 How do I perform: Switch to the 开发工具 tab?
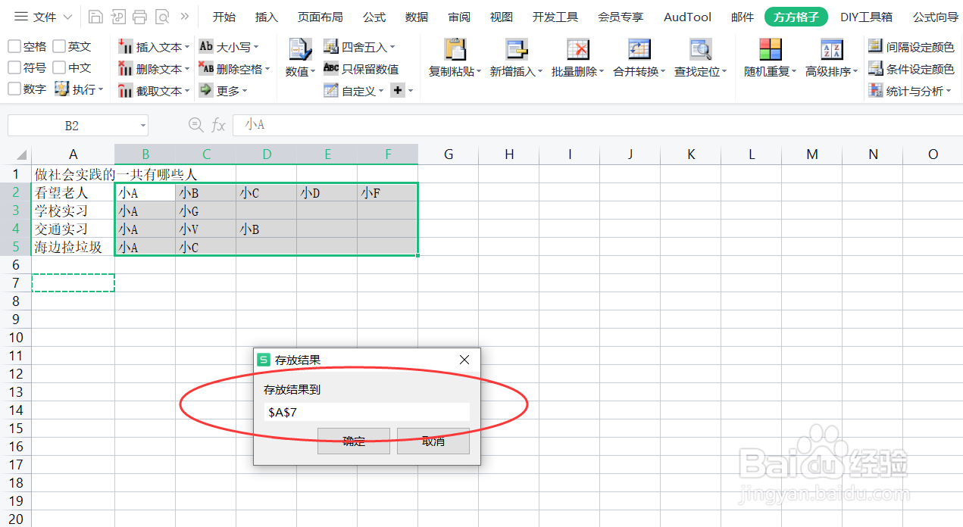tap(555, 17)
